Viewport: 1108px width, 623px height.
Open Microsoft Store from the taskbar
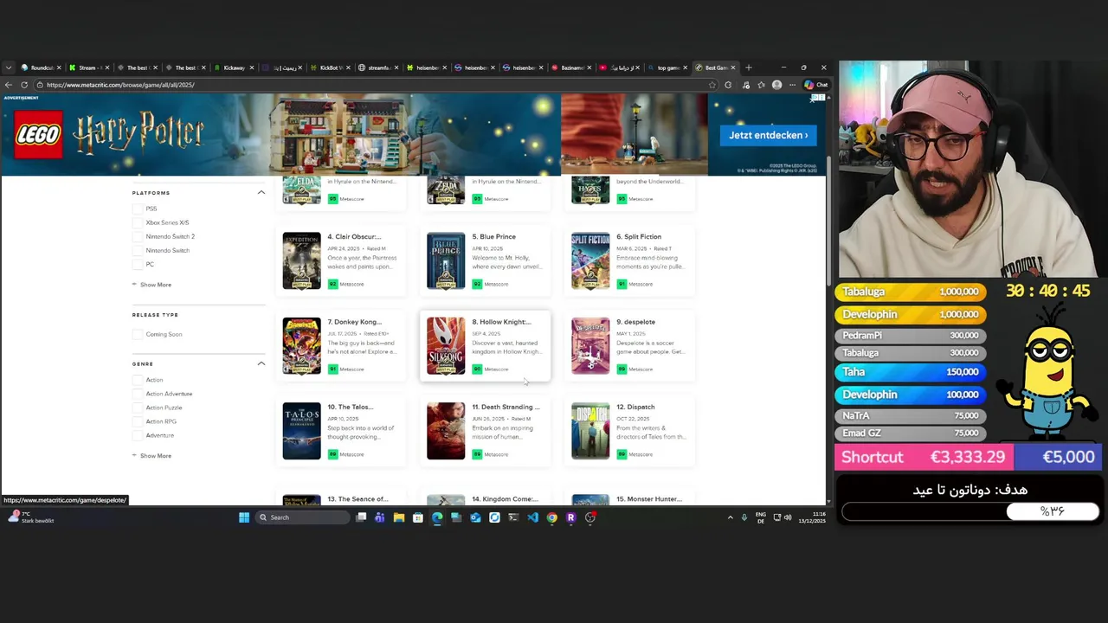[418, 517]
